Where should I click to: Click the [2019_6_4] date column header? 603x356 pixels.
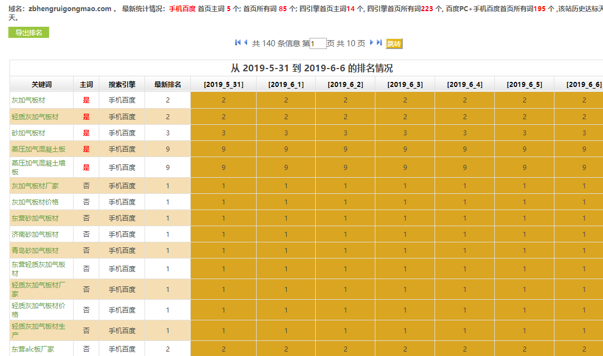click(464, 85)
